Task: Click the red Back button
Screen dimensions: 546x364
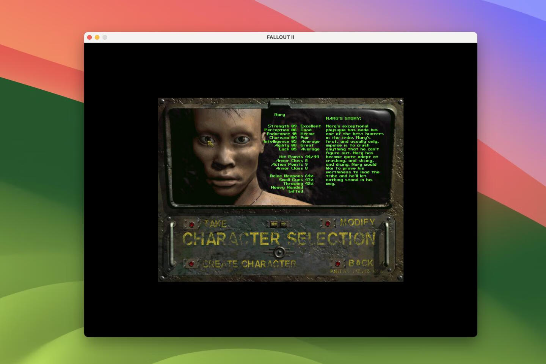Action: click(x=337, y=263)
